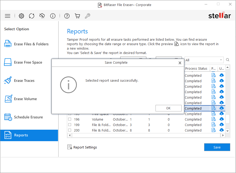Image resolution: width=236 pixels, height=173 pixels.
Task: Open the hamburger menu
Action: [x=8, y=16]
